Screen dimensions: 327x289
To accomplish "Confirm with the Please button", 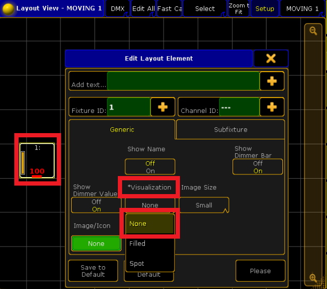I will coord(260,270).
